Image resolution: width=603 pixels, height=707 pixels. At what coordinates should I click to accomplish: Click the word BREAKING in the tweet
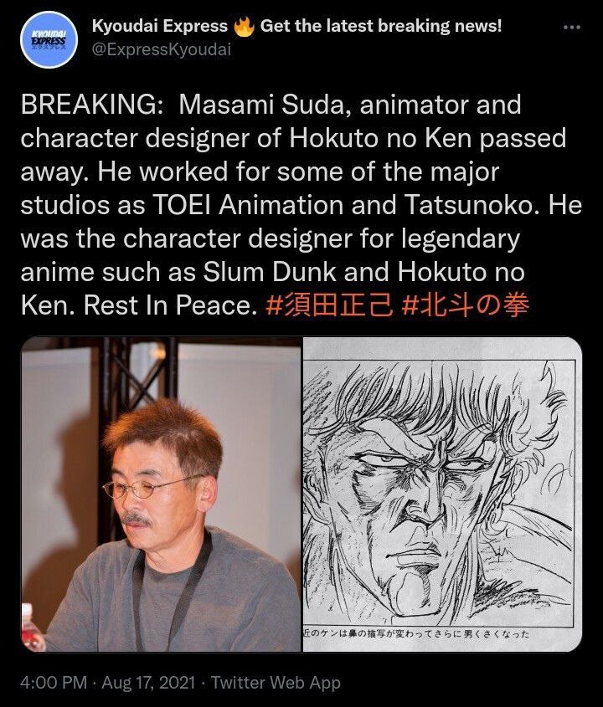click(x=91, y=105)
